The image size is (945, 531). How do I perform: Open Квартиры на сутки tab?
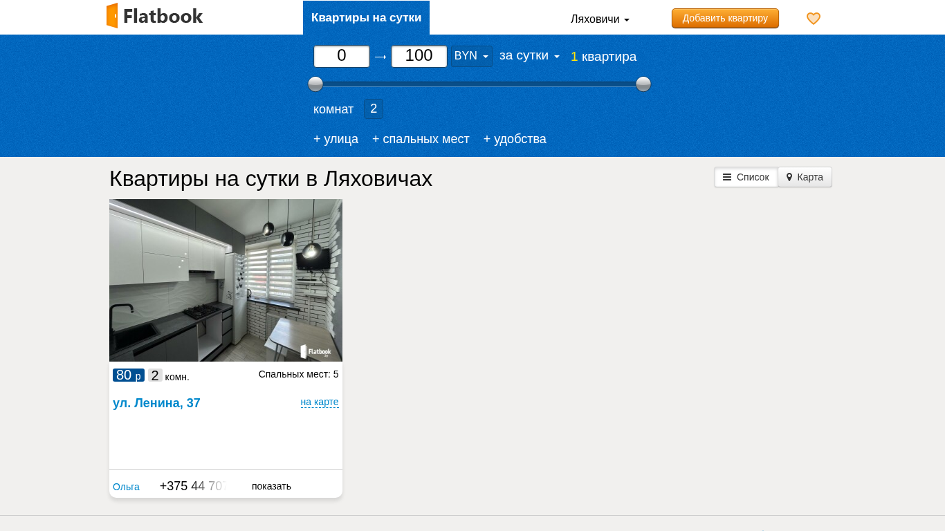point(366,18)
